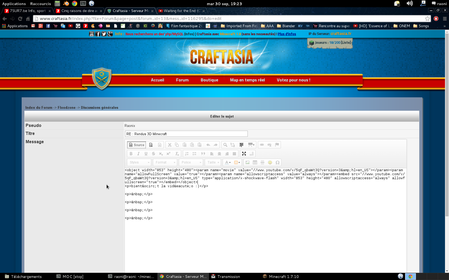Click the Insert Table icon
This screenshot has width=449, height=280.
(255, 162)
